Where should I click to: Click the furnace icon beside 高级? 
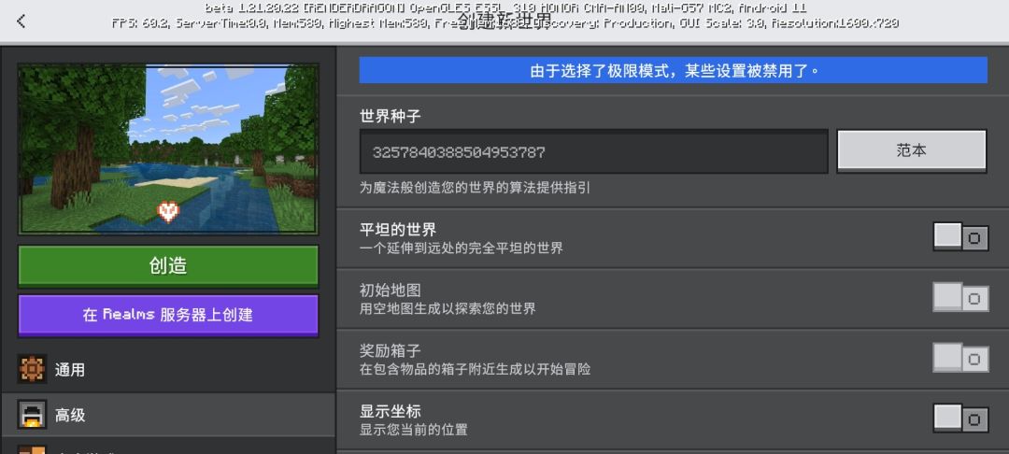pos(32,415)
